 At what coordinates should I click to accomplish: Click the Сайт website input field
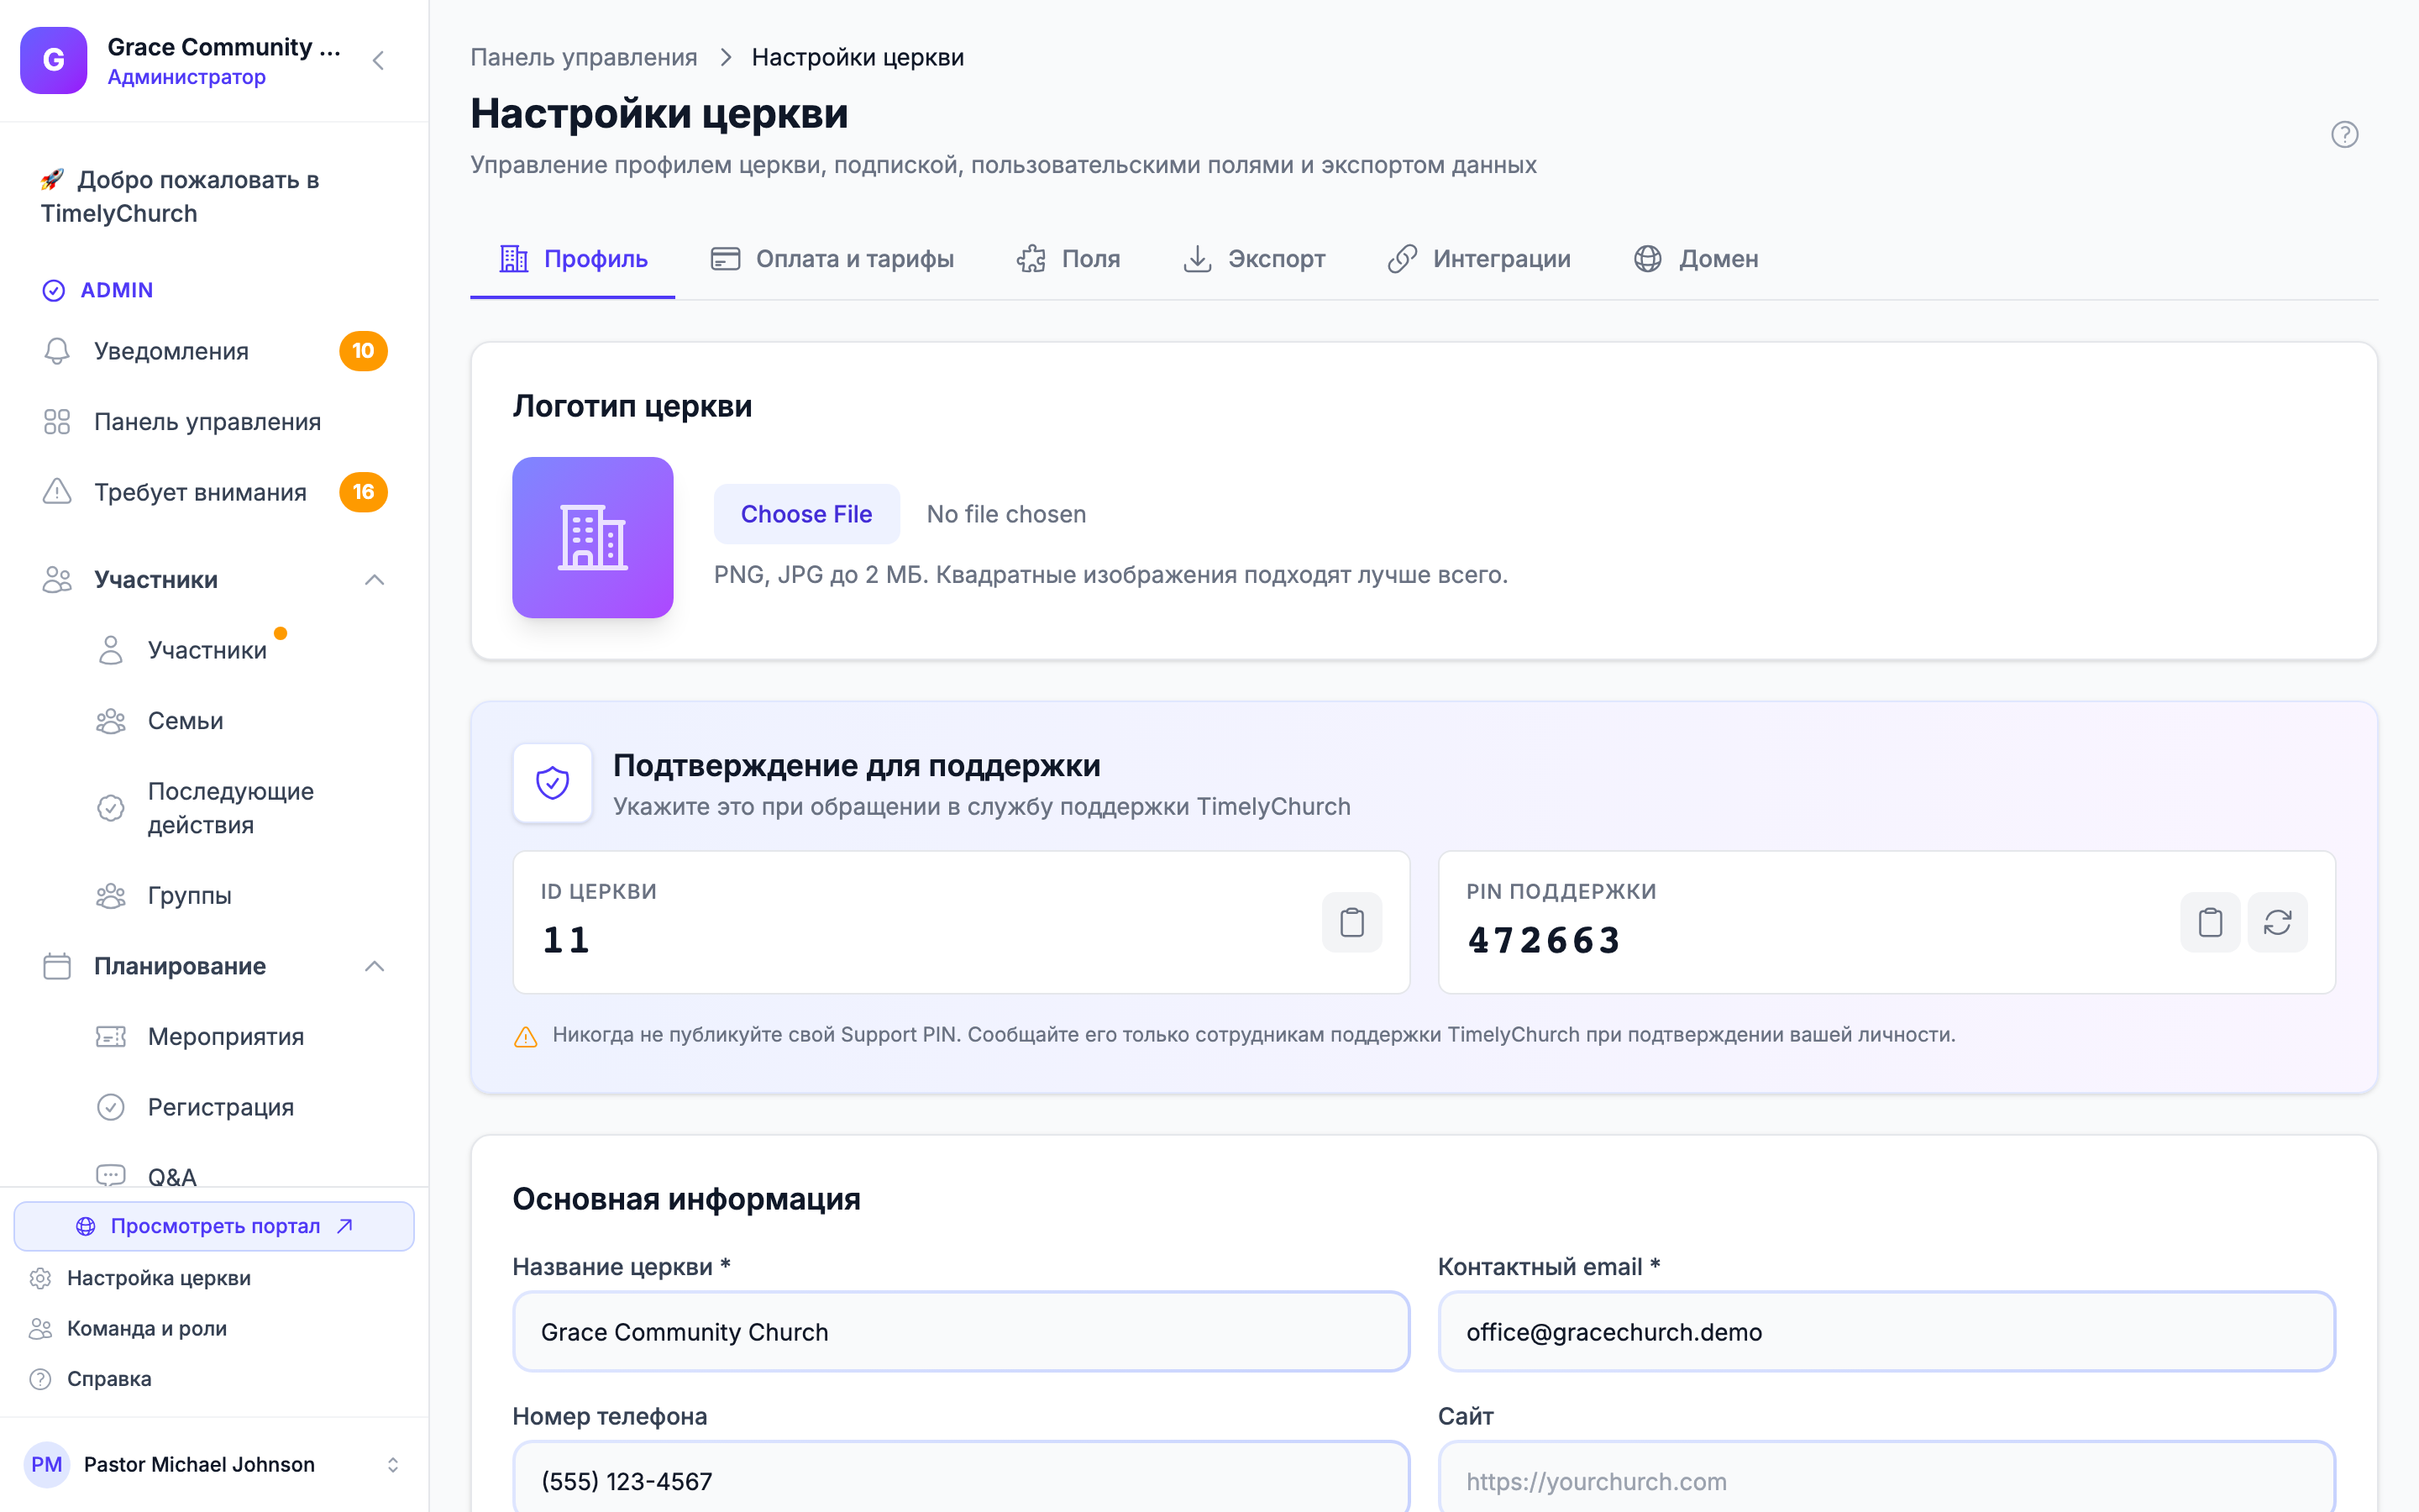(x=1886, y=1478)
